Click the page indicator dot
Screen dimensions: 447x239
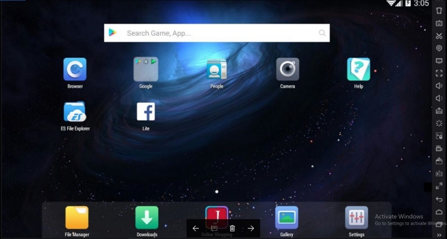pyautogui.click(x=217, y=192)
